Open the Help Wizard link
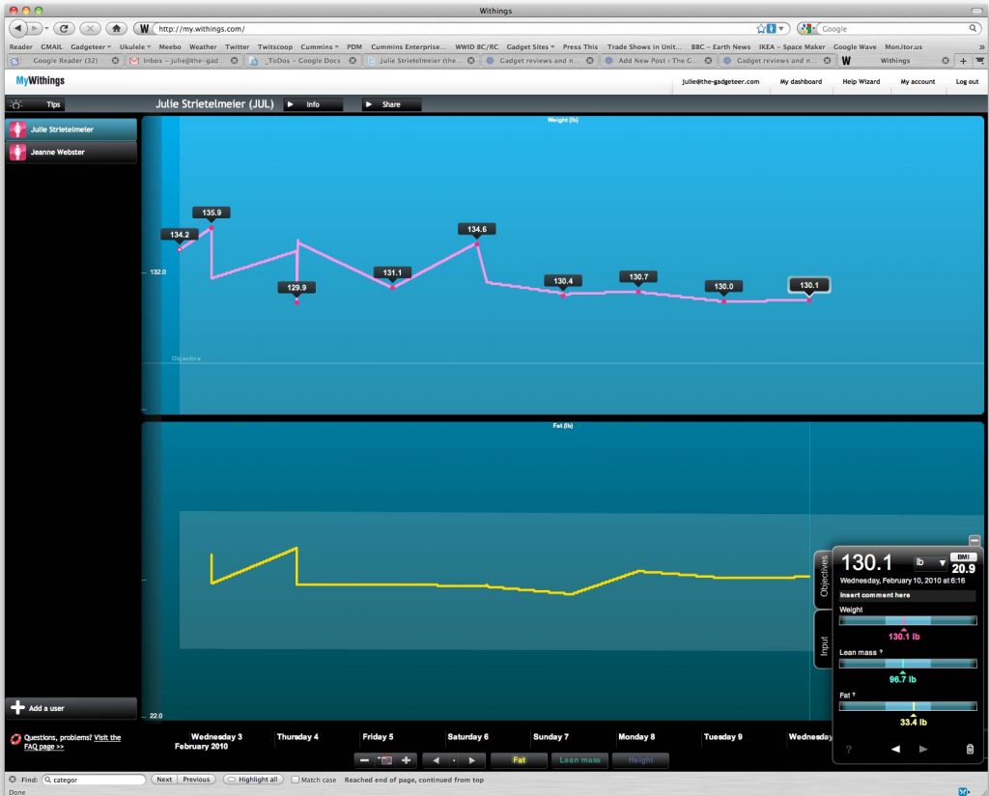This screenshot has height=796, width=989. pos(861,81)
